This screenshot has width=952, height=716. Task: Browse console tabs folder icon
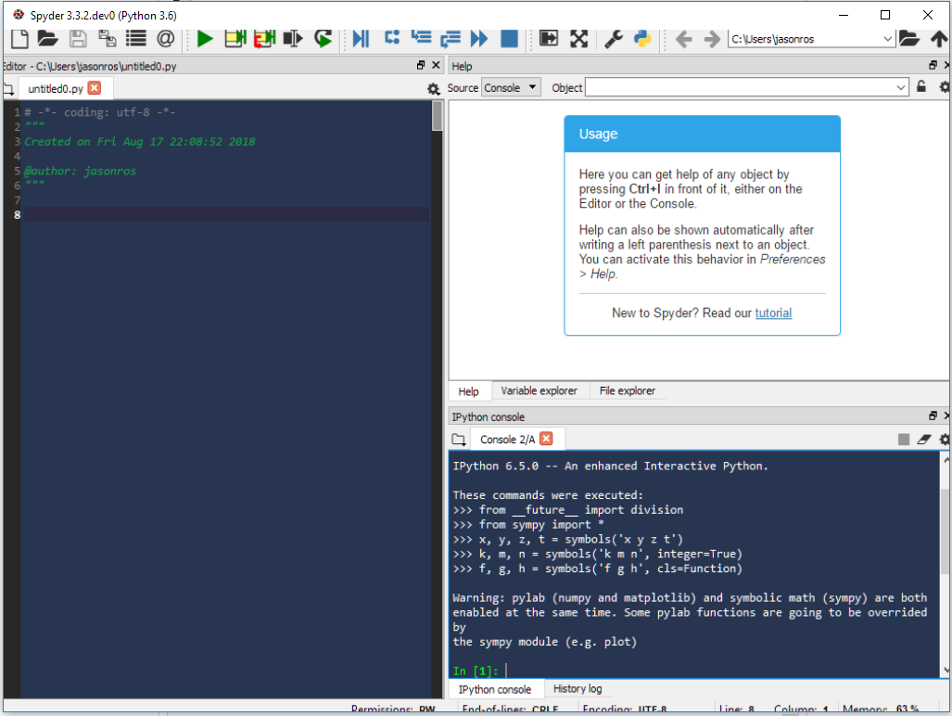(459, 439)
